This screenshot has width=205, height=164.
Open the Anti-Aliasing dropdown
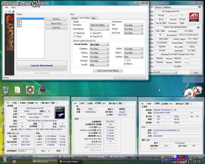tap(99, 29)
